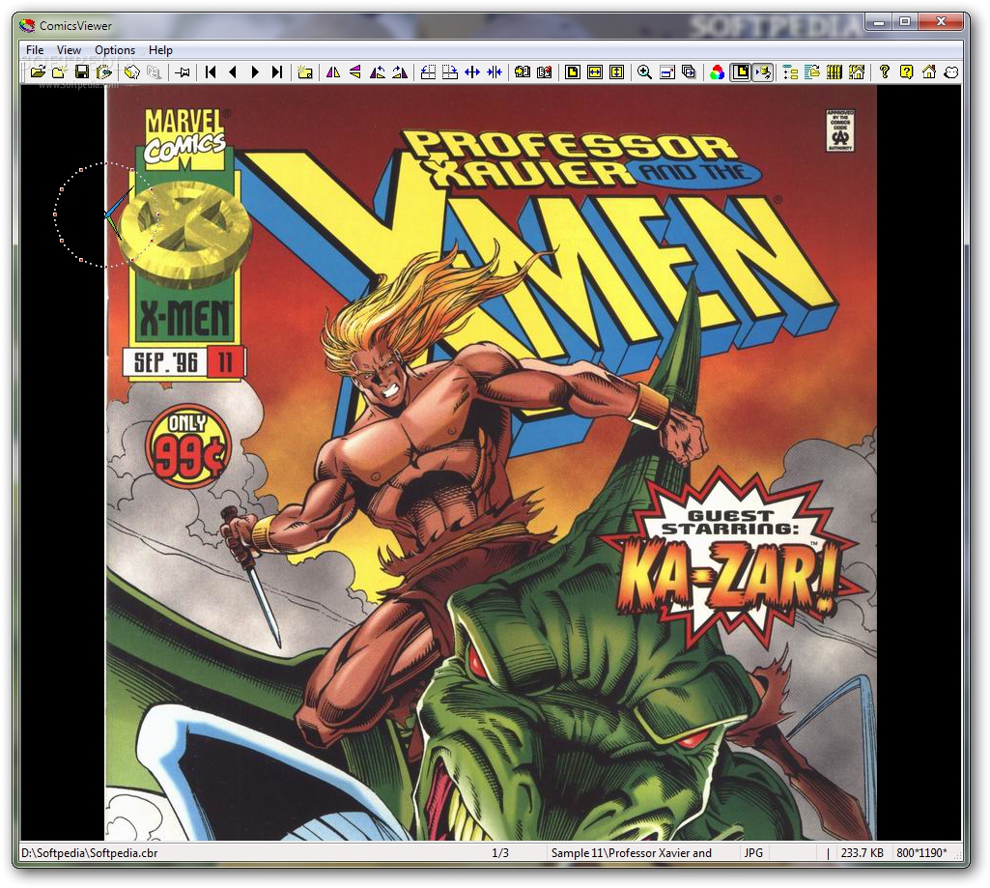
Task: Open the Help menu
Action: point(160,50)
